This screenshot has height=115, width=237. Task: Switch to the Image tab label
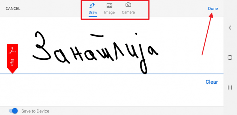click(x=109, y=12)
